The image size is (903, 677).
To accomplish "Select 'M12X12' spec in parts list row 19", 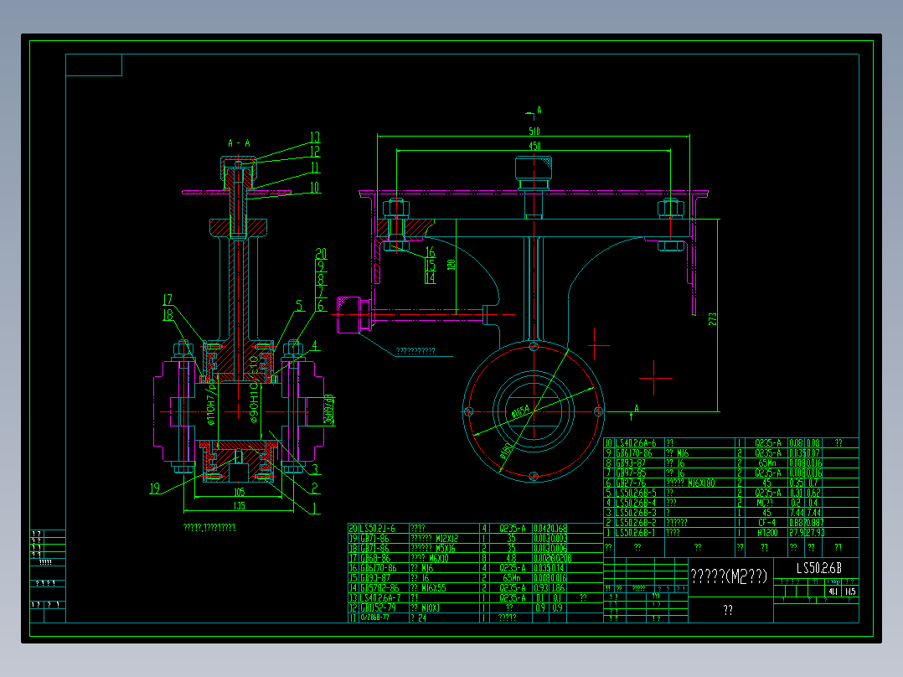I will [x=447, y=539].
